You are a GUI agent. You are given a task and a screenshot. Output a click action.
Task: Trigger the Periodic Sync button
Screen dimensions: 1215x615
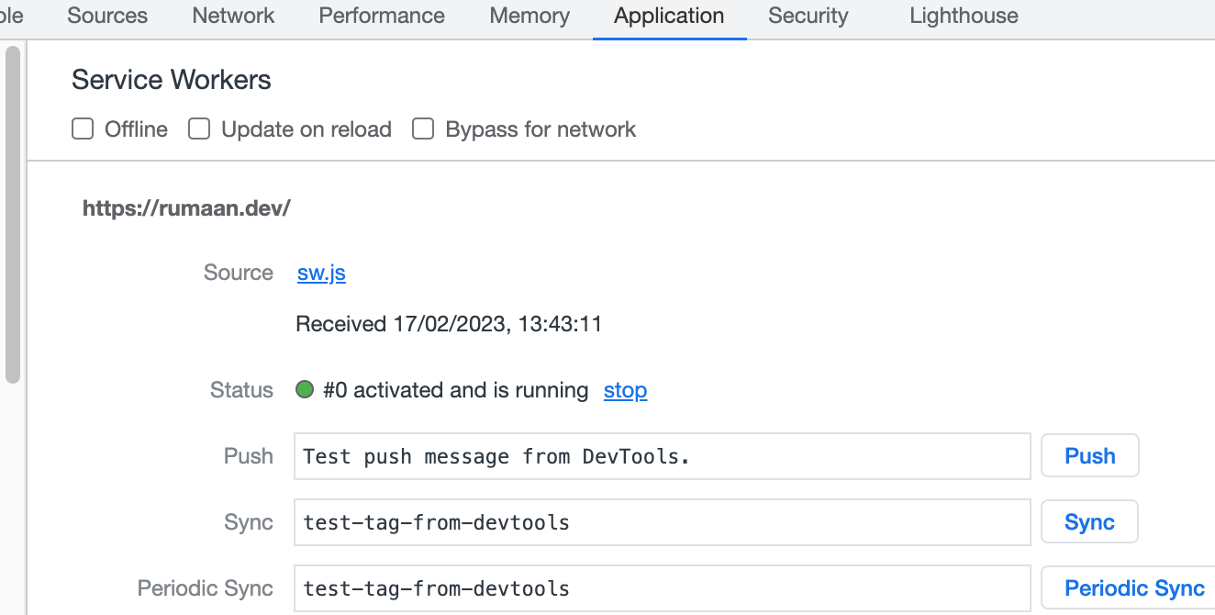point(1134,588)
